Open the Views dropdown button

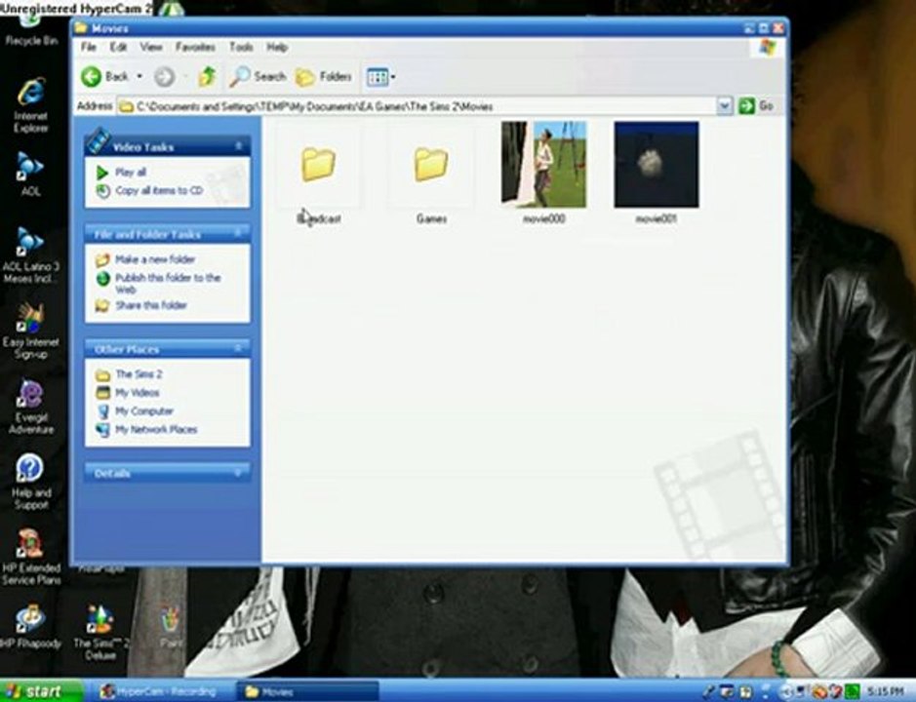pyautogui.click(x=380, y=76)
